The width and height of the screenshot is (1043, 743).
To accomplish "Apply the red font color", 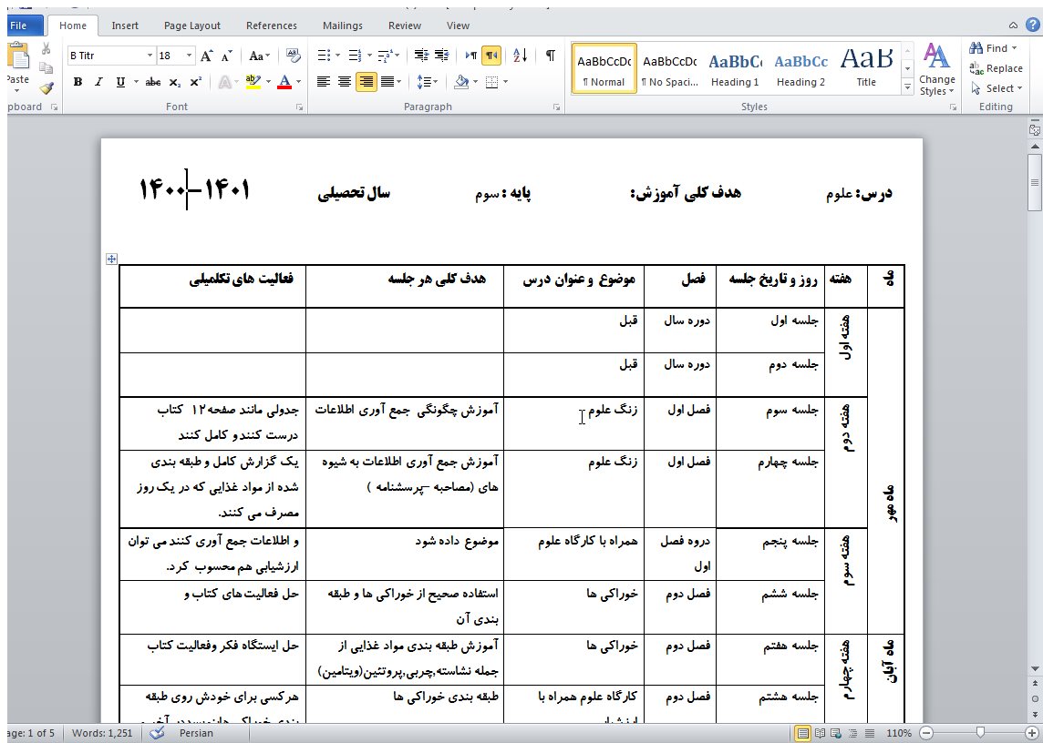I will coord(284,82).
